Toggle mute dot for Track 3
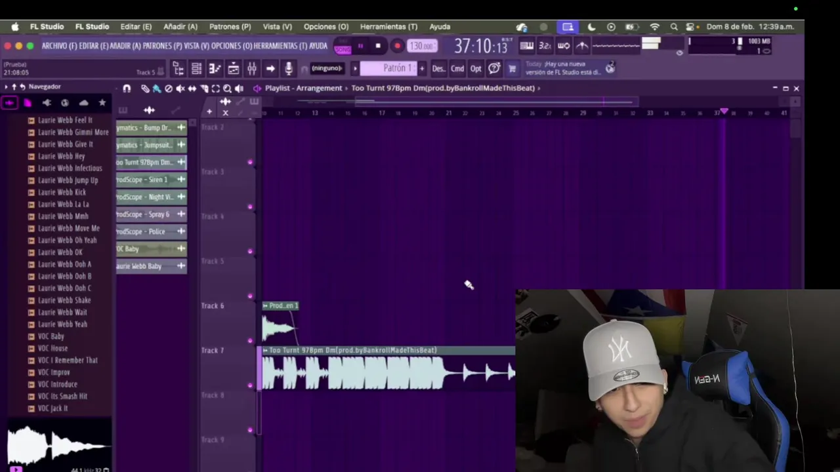The height and width of the screenshot is (472, 840). 250,207
